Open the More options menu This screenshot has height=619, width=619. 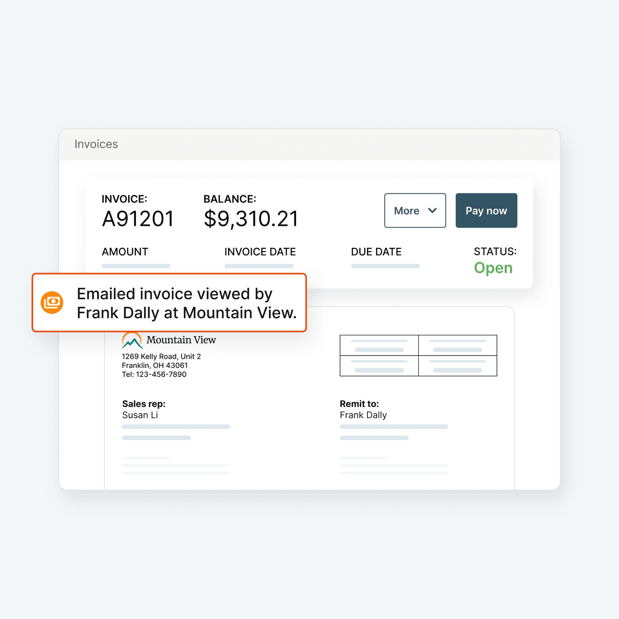coord(407,210)
